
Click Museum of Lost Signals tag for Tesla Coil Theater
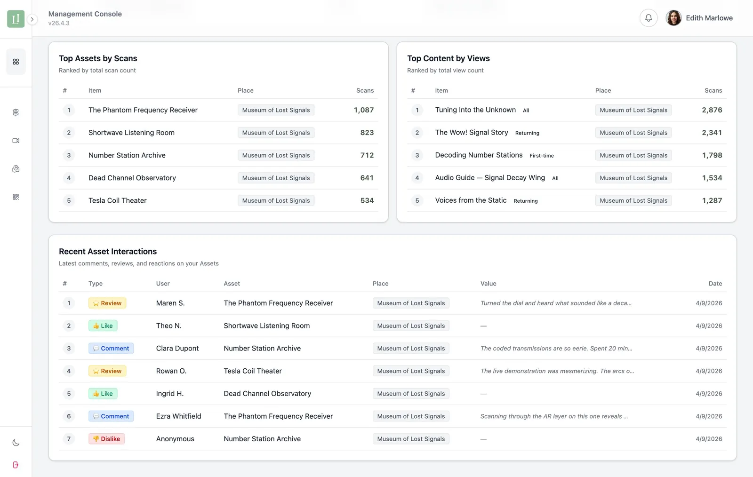(x=276, y=200)
